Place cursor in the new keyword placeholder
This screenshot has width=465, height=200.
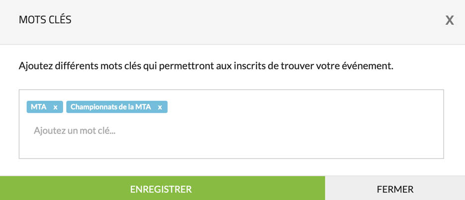pyautogui.click(x=75, y=131)
